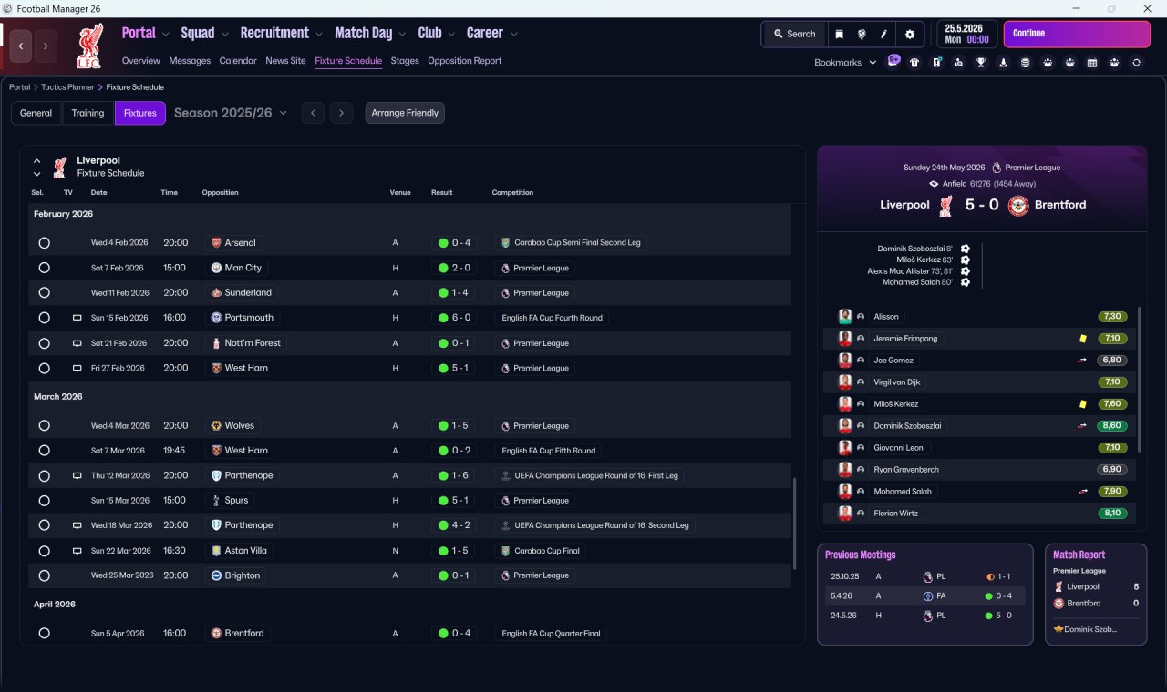This screenshot has height=692, width=1167.
Task: Click the Arsenal crest in fixture row
Action: 216,243
